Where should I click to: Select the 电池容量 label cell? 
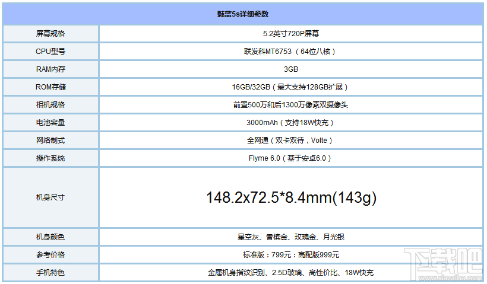(50, 123)
